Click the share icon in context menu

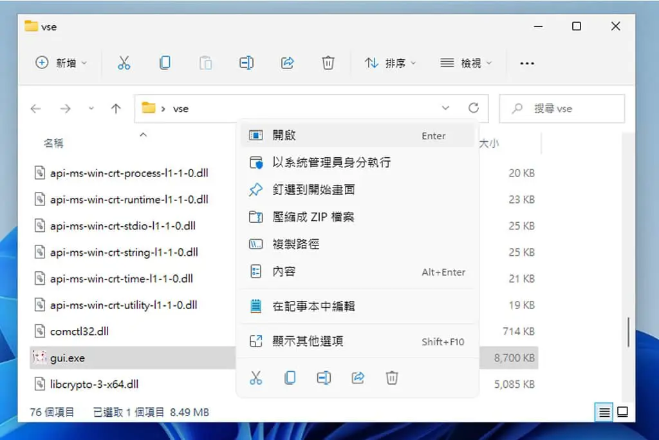click(358, 378)
